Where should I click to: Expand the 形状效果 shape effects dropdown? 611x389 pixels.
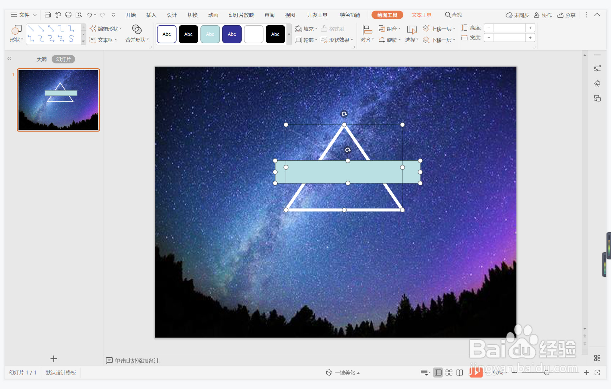pos(352,40)
